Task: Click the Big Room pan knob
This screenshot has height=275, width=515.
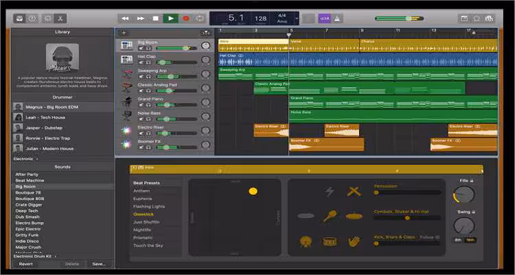Action: [205, 46]
